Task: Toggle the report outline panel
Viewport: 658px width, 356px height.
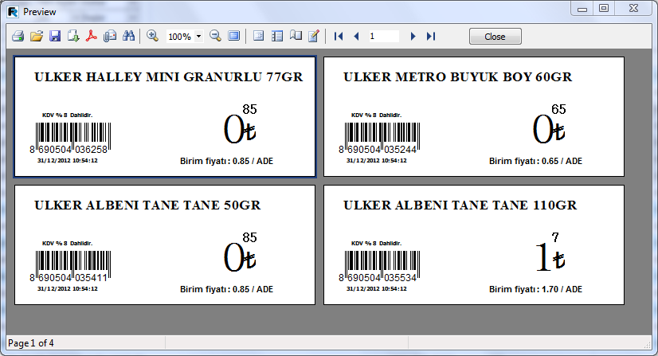Action: coord(258,36)
